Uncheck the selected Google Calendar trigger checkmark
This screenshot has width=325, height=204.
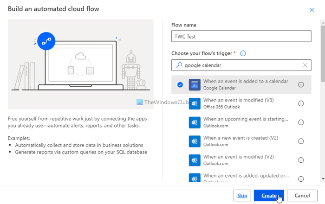pos(180,85)
